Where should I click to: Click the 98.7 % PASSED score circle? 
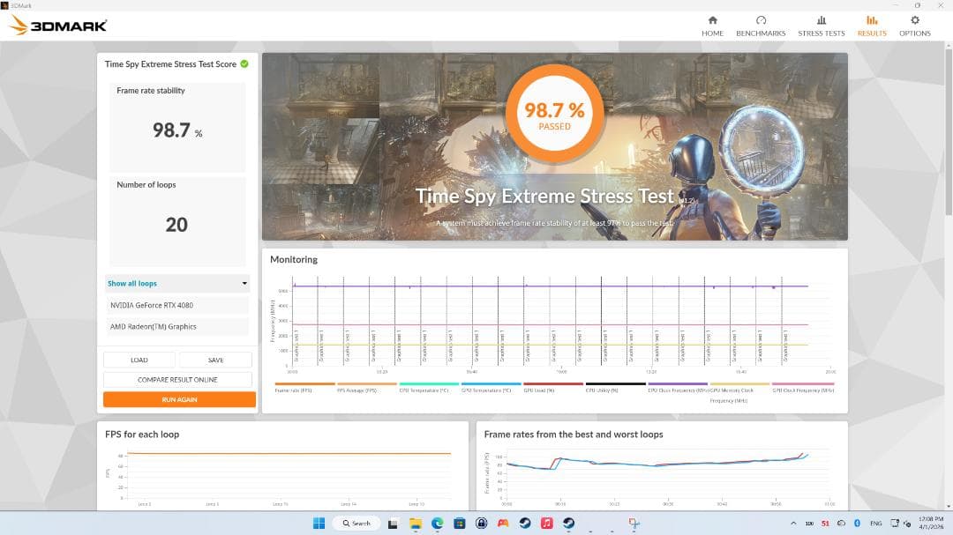coord(554,115)
